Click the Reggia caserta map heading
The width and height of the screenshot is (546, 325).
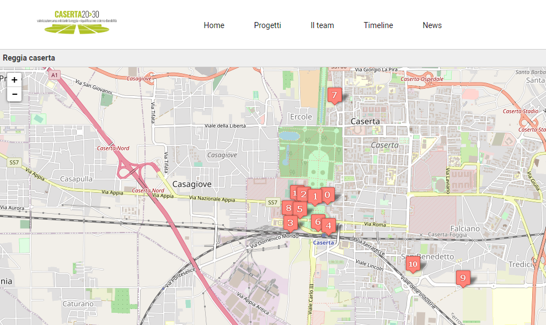pyautogui.click(x=29, y=58)
